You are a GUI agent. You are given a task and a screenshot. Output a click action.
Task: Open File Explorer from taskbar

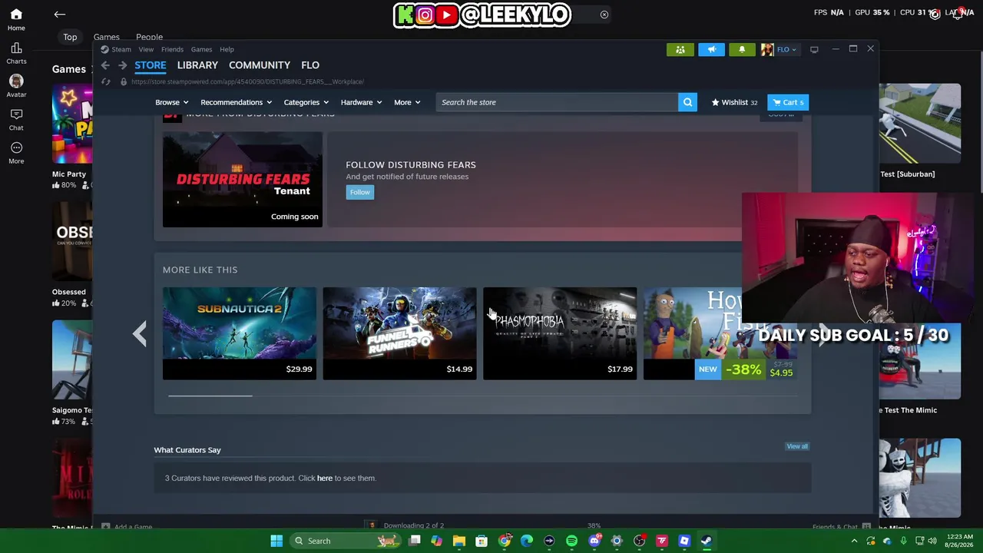tap(459, 541)
